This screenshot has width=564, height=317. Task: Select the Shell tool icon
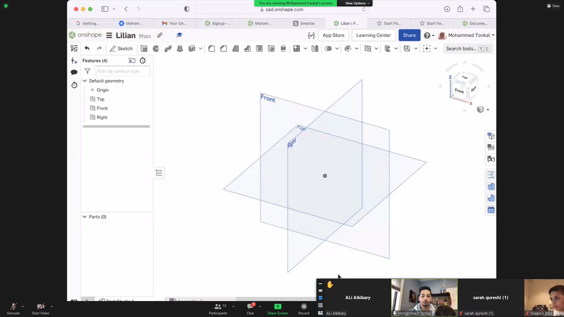[259, 48]
